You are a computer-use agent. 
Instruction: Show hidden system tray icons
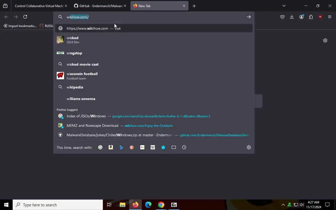pos(283,205)
